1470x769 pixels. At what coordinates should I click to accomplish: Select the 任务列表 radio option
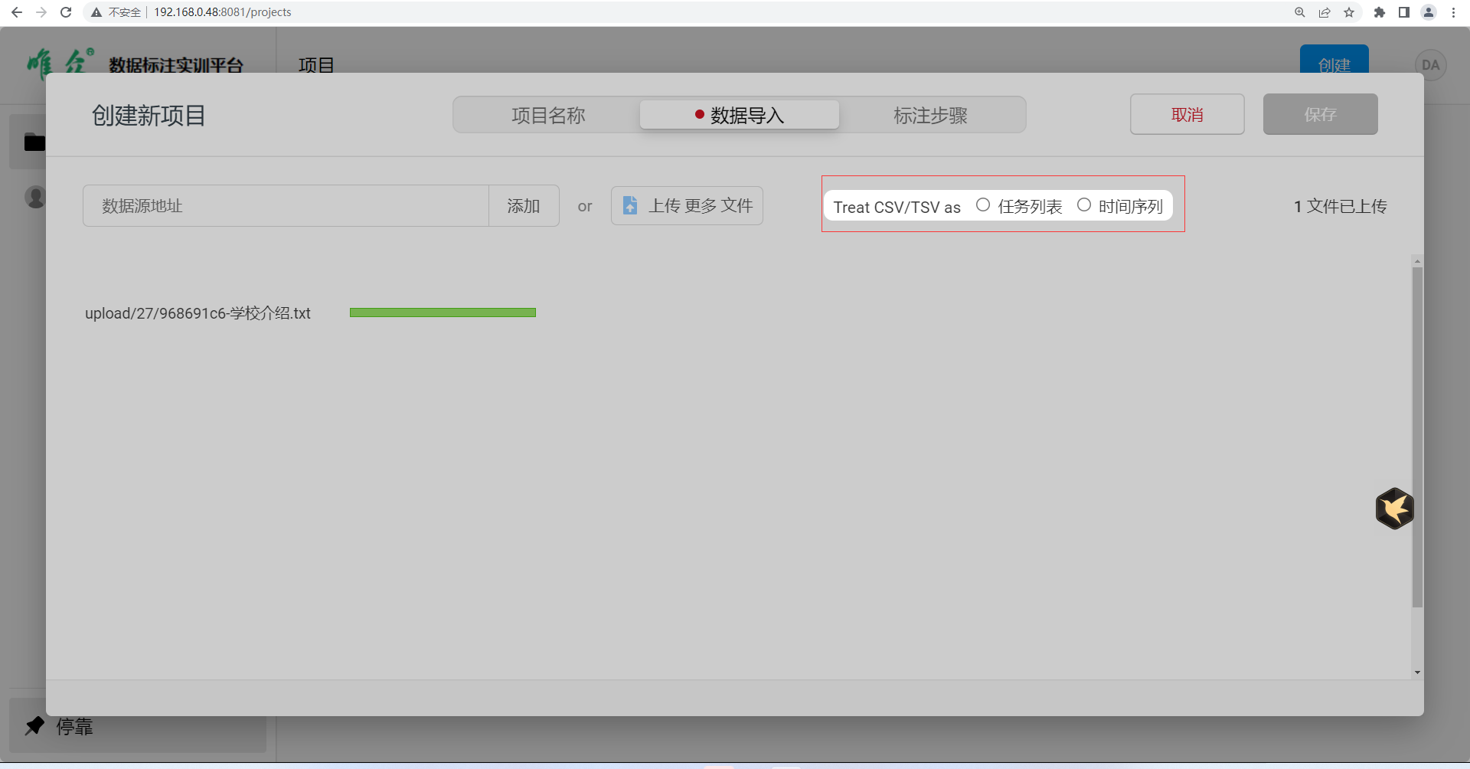pos(983,205)
